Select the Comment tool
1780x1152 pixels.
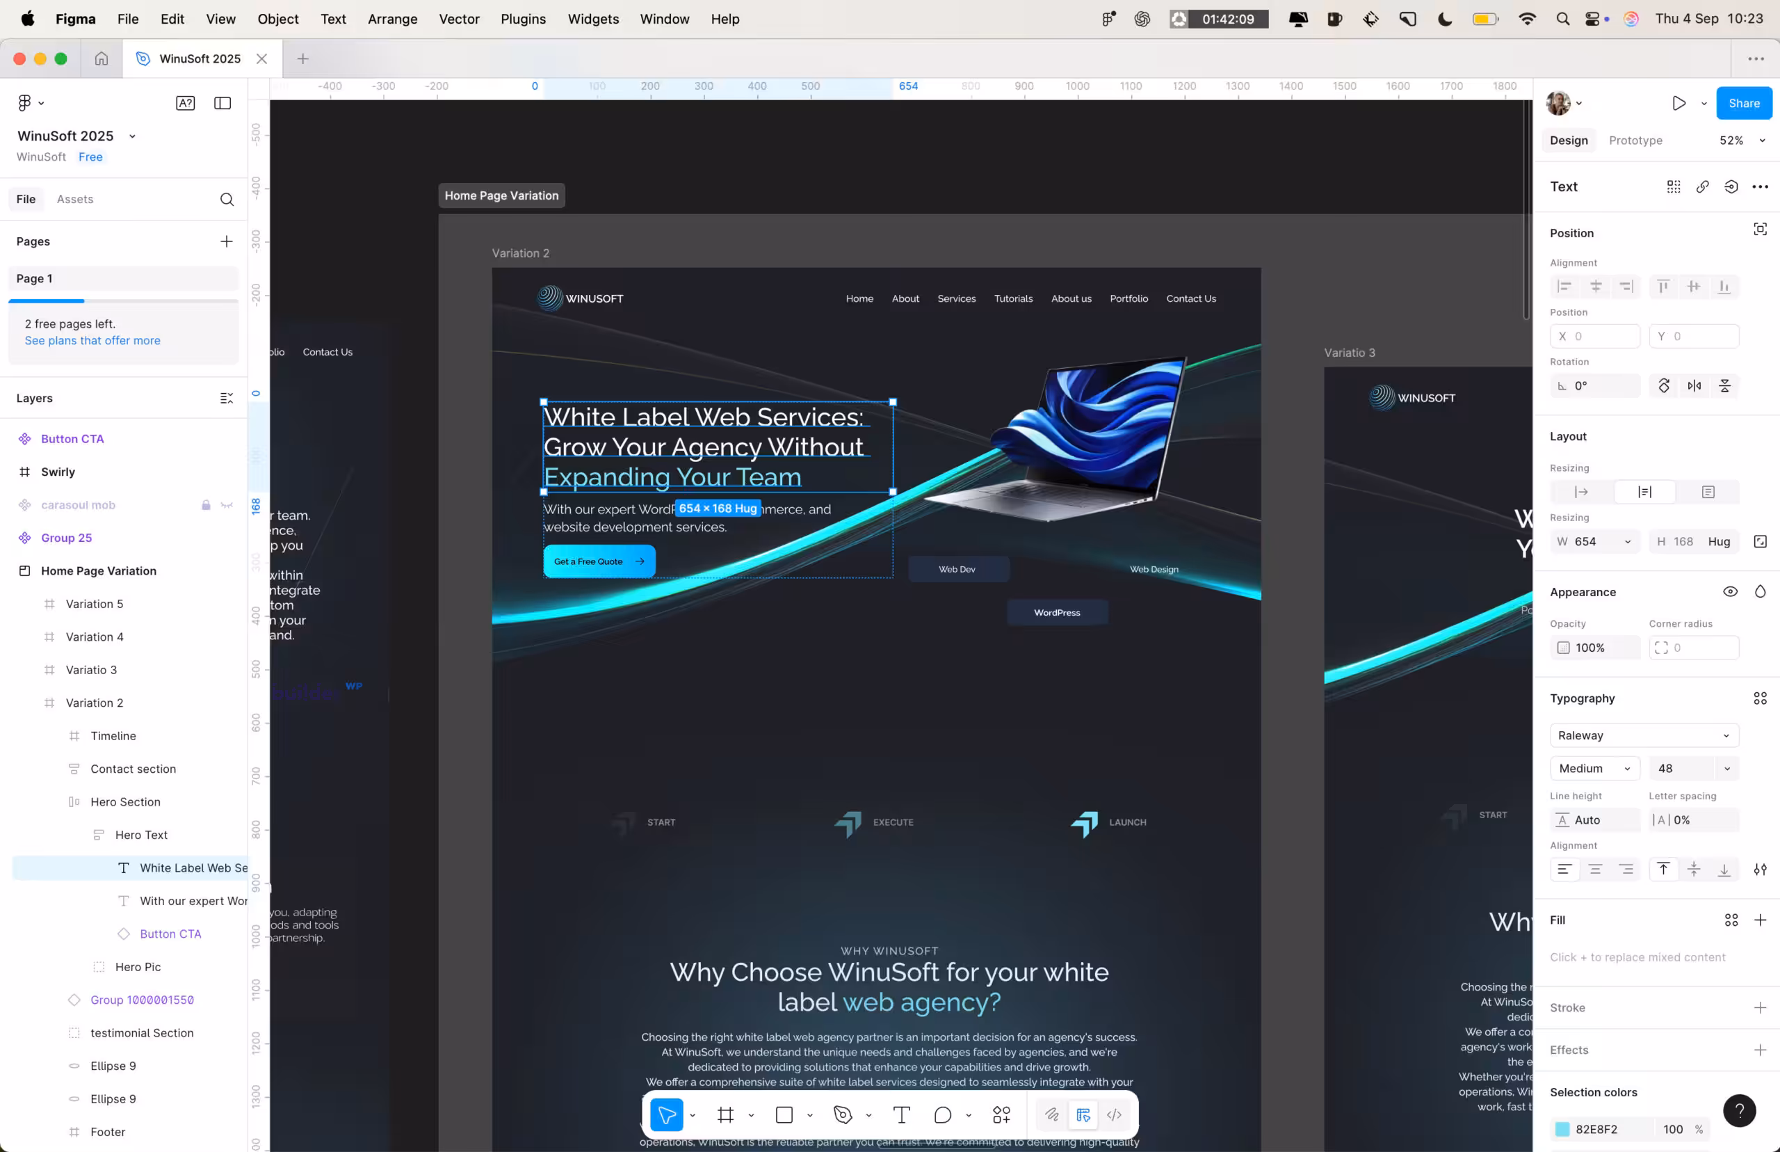tap(943, 1114)
